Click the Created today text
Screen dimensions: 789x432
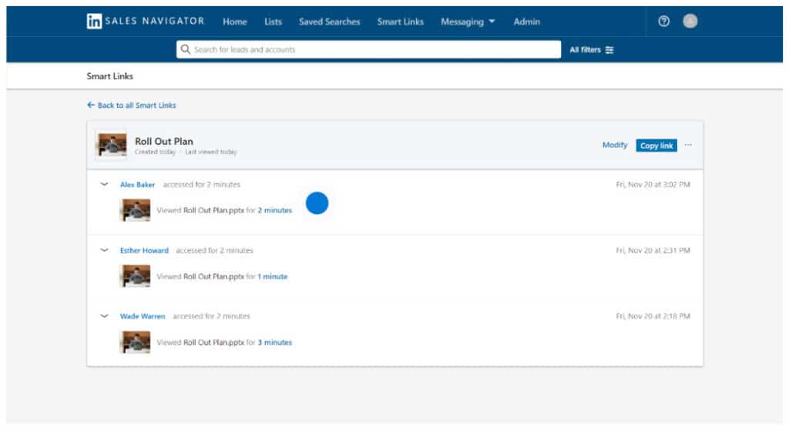[155, 152]
